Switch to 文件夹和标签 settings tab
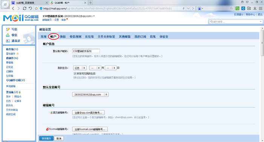Screen dimensions: 264x142 [106, 36]
